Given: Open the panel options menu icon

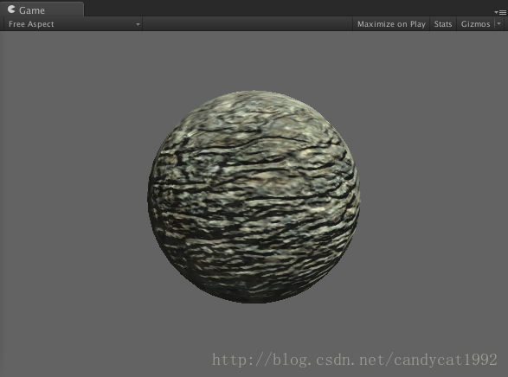Looking at the screenshot, I should [500, 12].
